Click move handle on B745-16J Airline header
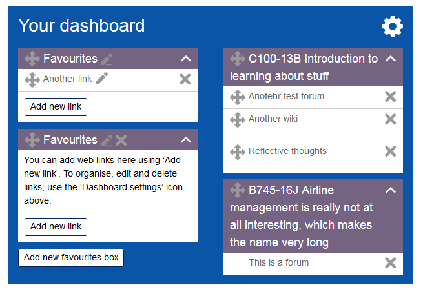The height and width of the screenshot is (292, 423). 238,190
